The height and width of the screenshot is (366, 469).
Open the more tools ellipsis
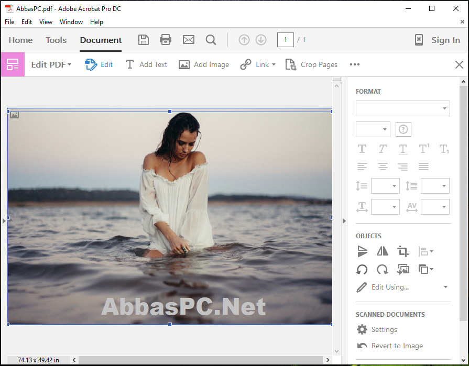pyautogui.click(x=355, y=64)
